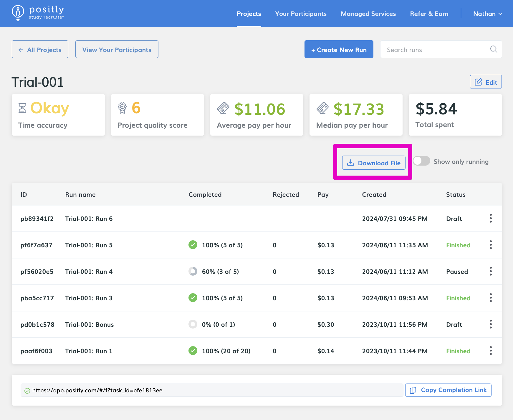Click the hourglass Time accuracy icon
This screenshot has width=513, height=420.
coord(22,108)
